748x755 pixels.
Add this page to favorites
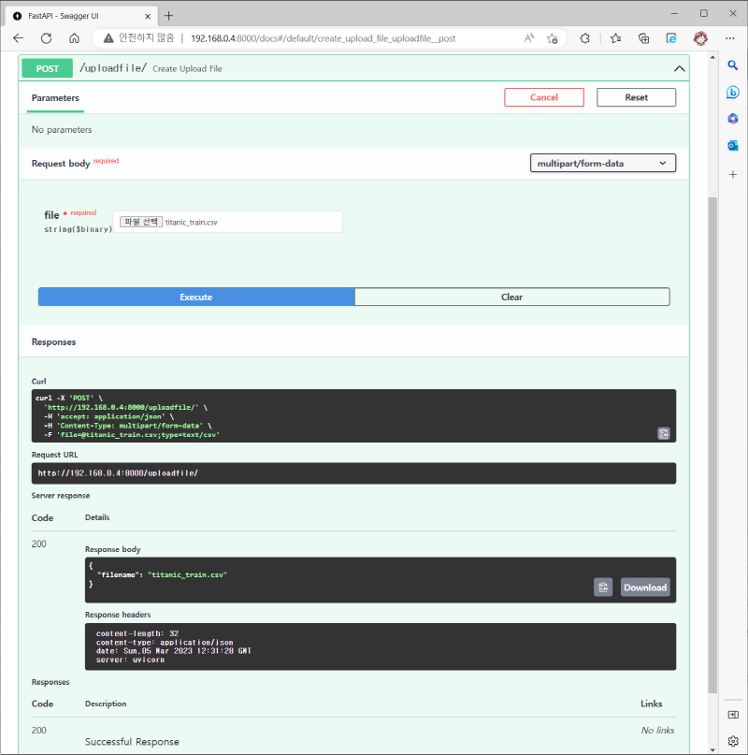pos(552,38)
